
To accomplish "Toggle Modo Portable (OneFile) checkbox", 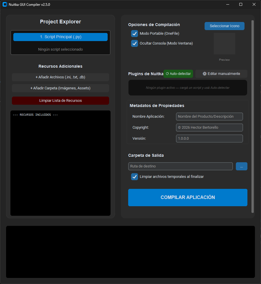I will click(x=135, y=34).
